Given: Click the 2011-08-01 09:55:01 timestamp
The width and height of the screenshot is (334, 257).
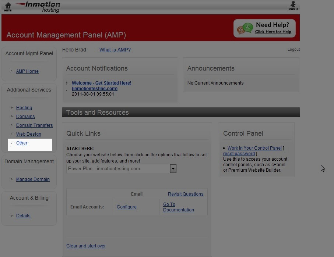Looking at the screenshot, I should click(93, 94).
